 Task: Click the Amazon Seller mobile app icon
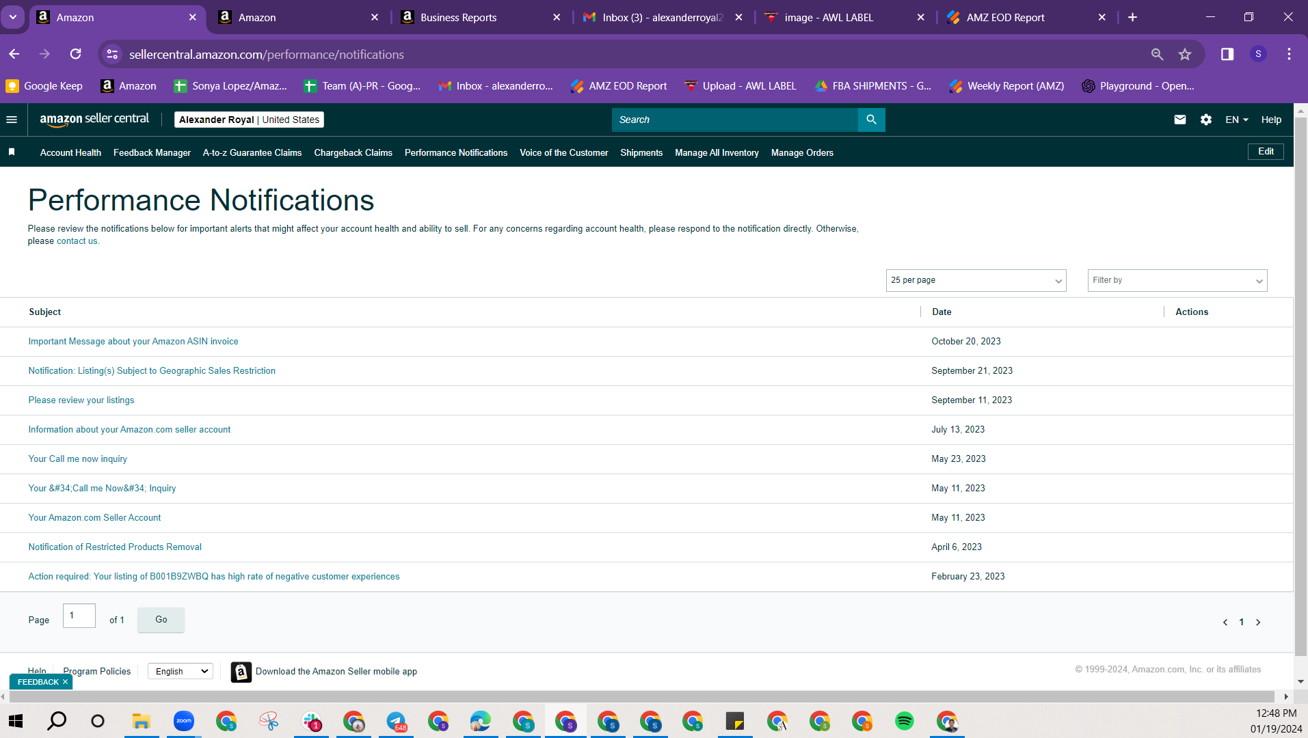[x=241, y=672]
